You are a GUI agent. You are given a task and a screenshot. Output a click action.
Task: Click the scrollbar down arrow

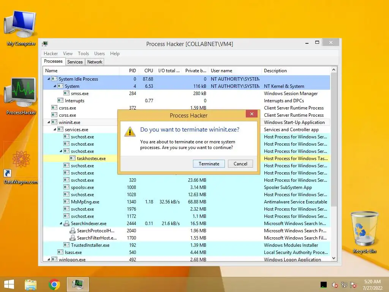pyautogui.click(x=334, y=258)
